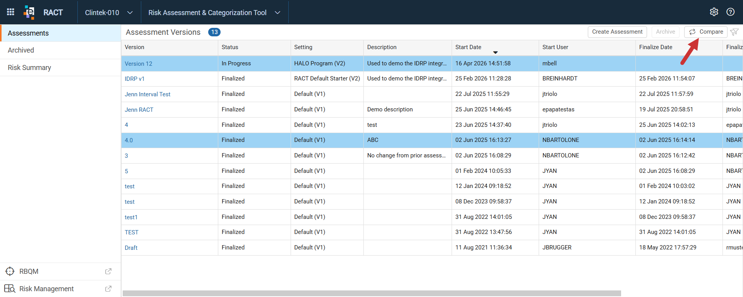Open the settings gear icon
The width and height of the screenshot is (743, 297).
[714, 12]
